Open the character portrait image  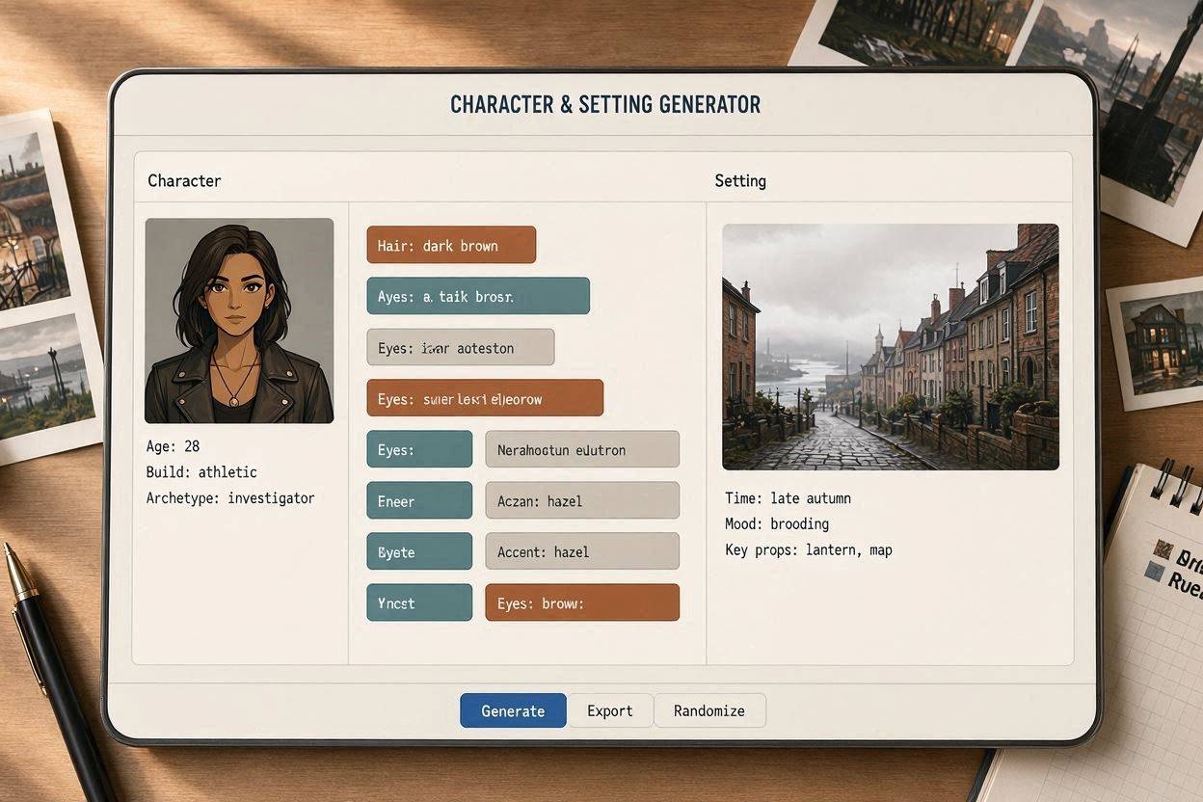pos(239,320)
